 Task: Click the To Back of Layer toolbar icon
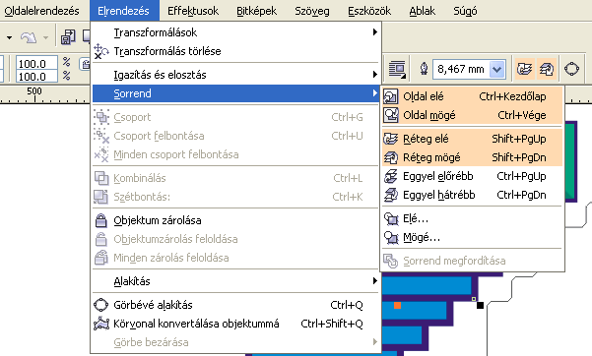click(x=546, y=69)
